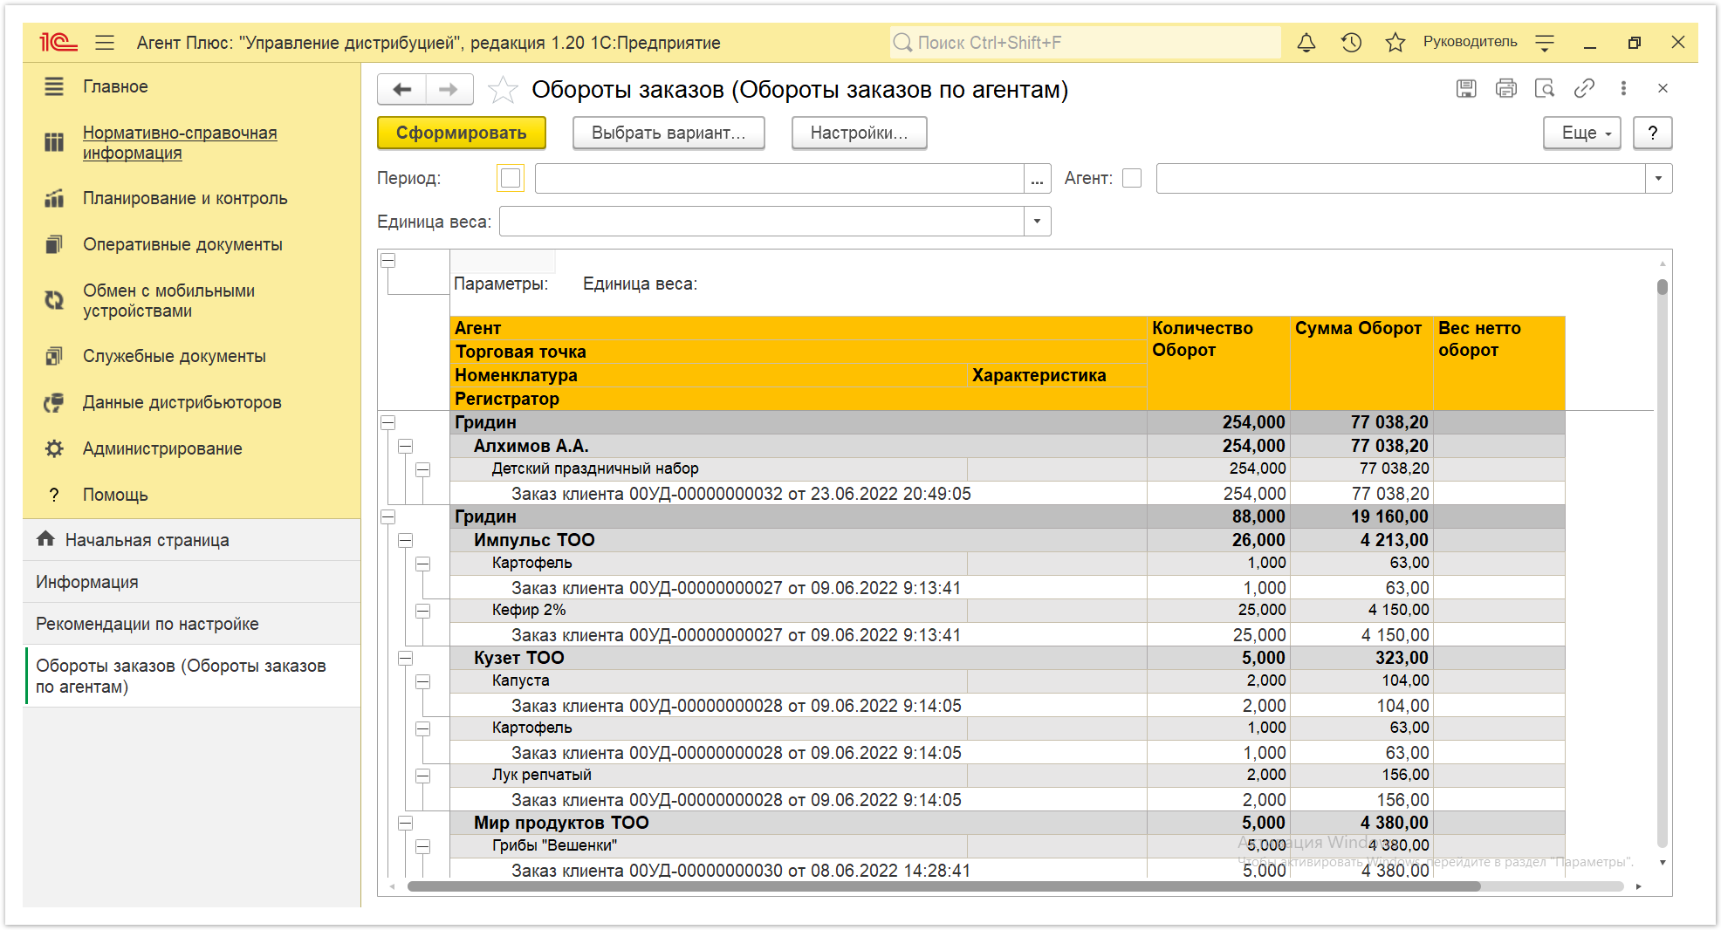The height and width of the screenshot is (930, 1721).
Task: Open Данные дистрибьюторов section
Action: pyautogui.click(x=182, y=402)
